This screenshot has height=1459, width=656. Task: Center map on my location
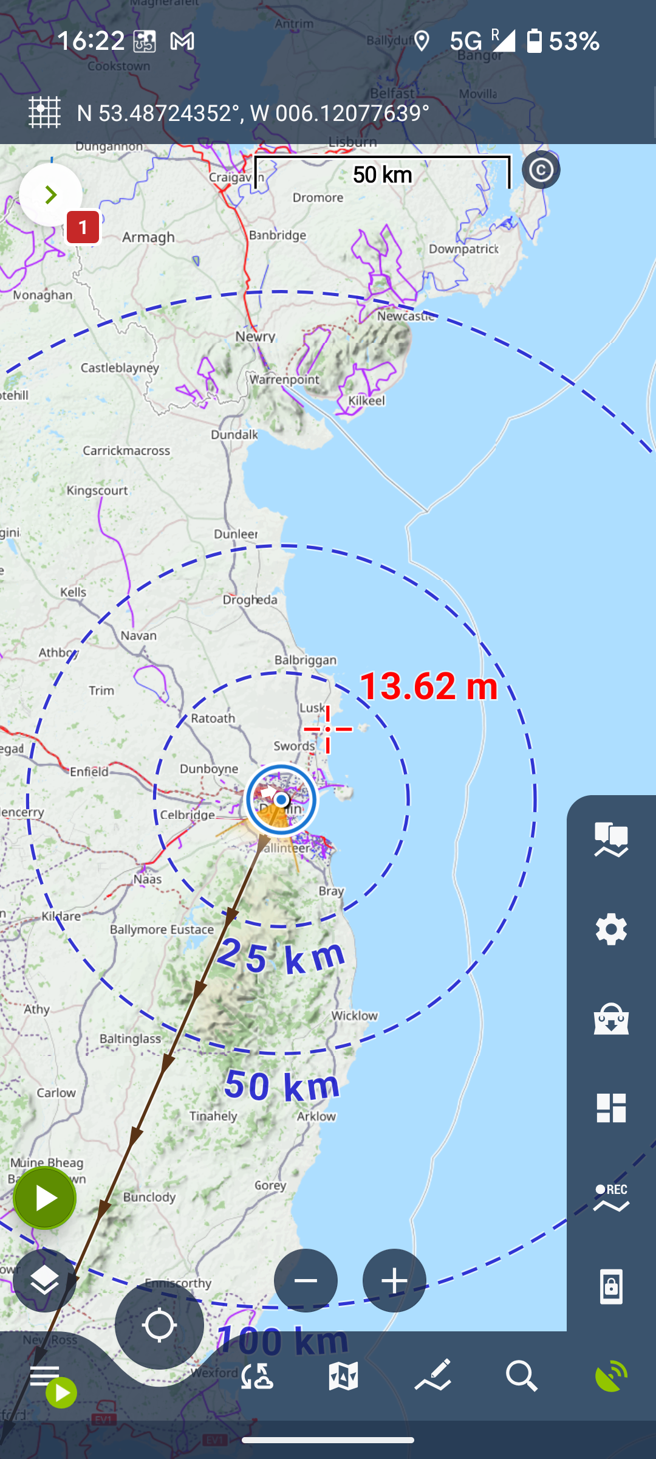(159, 1325)
